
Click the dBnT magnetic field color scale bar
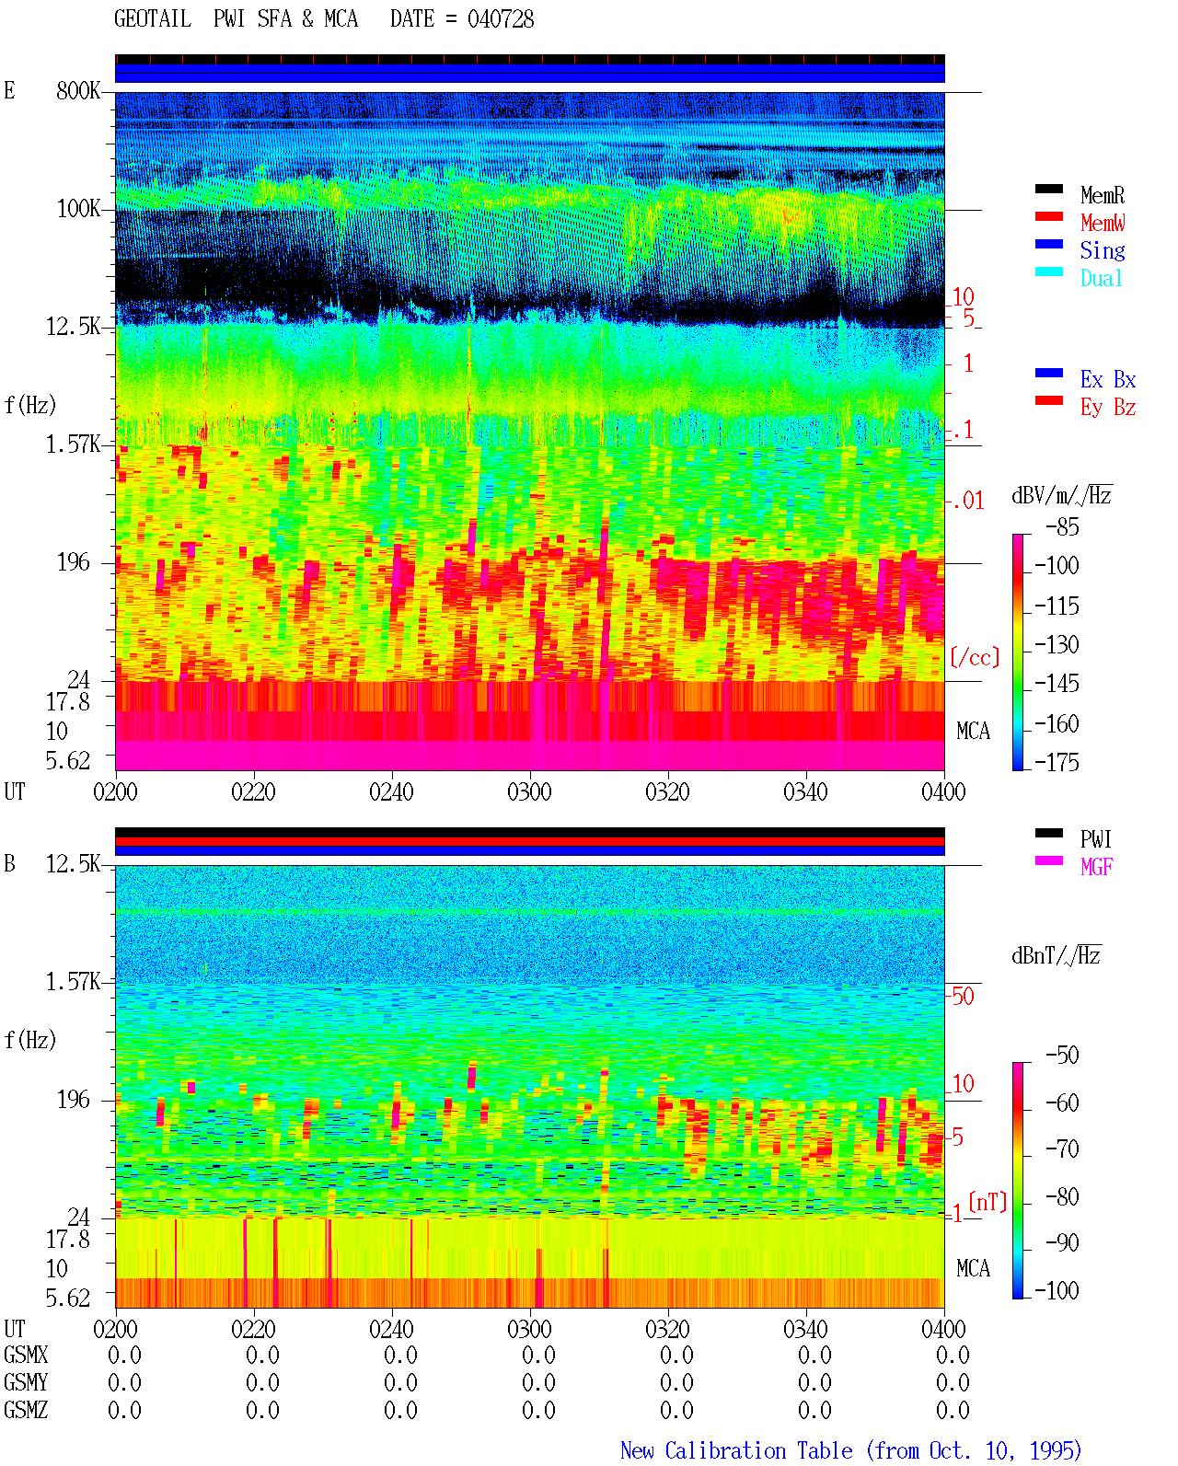point(1017,1181)
